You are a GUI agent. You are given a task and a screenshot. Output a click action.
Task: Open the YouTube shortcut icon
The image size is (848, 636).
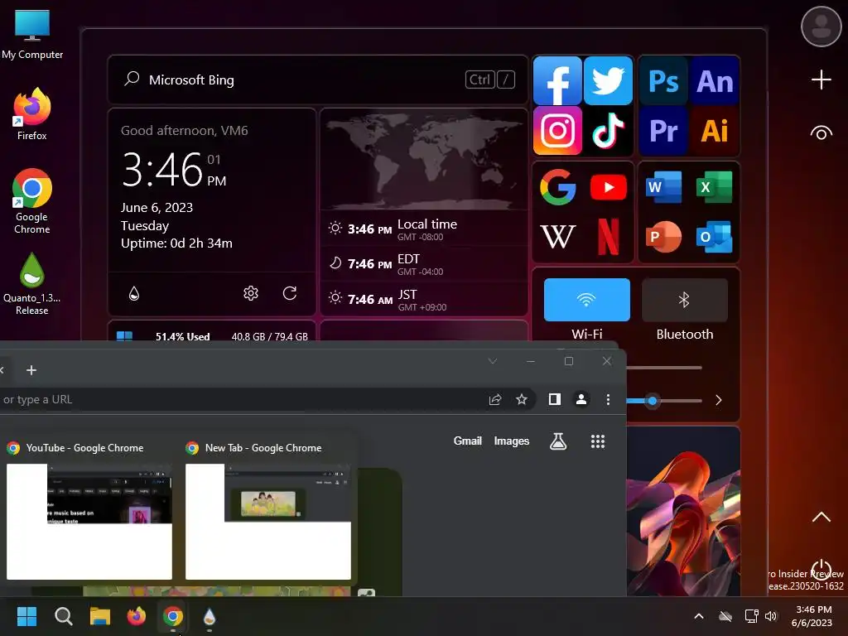609,187
